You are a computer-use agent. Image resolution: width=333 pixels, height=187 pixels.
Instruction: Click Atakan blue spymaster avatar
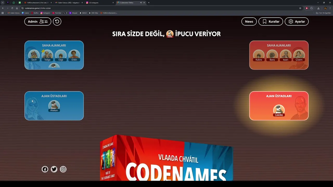click(54, 106)
